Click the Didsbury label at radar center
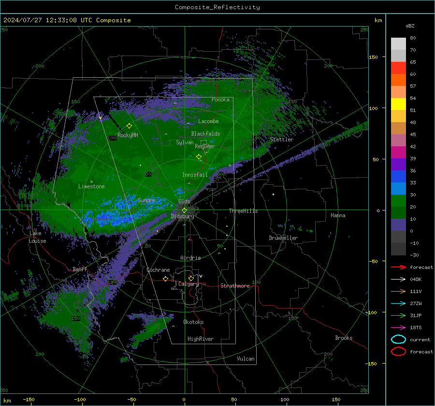The image size is (435, 406). pos(182,216)
